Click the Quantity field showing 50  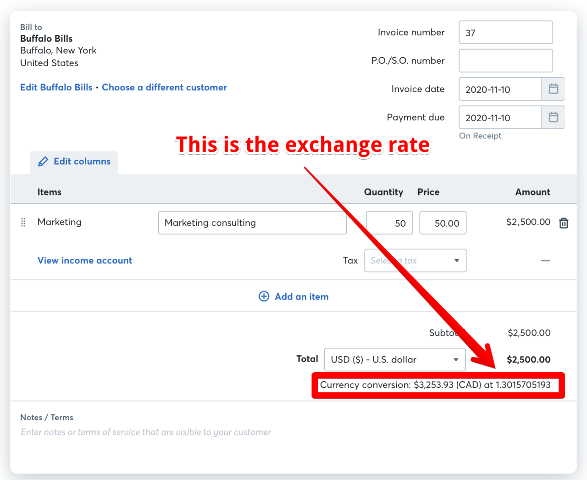389,223
